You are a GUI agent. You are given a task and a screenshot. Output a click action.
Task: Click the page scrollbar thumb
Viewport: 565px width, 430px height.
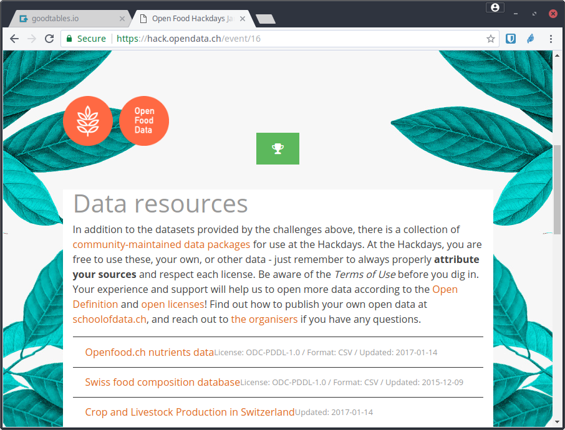pyautogui.click(x=557, y=189)
